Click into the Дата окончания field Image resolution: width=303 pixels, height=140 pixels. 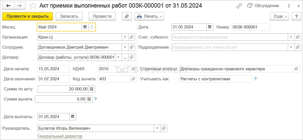[53, 79]
